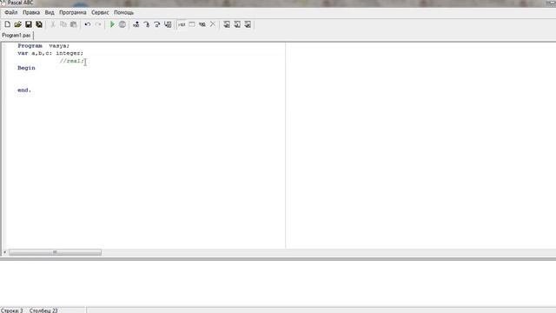556x313 pixels.
Task: Click the 'Begin' keyword line
Action: click(26, 68)
